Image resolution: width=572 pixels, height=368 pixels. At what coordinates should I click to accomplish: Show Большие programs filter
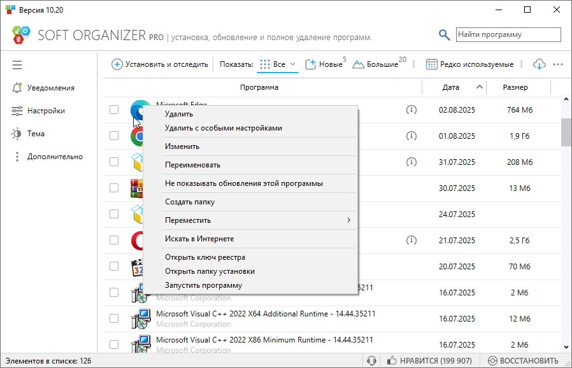tap(379, 64)
